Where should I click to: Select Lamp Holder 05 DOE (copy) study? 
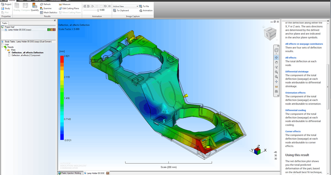19,30
